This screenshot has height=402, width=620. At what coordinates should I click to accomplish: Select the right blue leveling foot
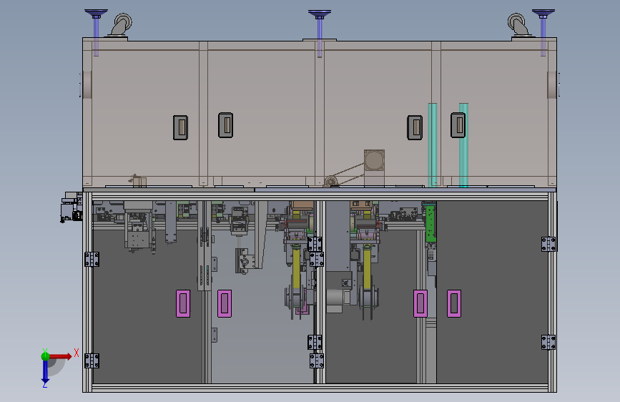coord(543,32)
